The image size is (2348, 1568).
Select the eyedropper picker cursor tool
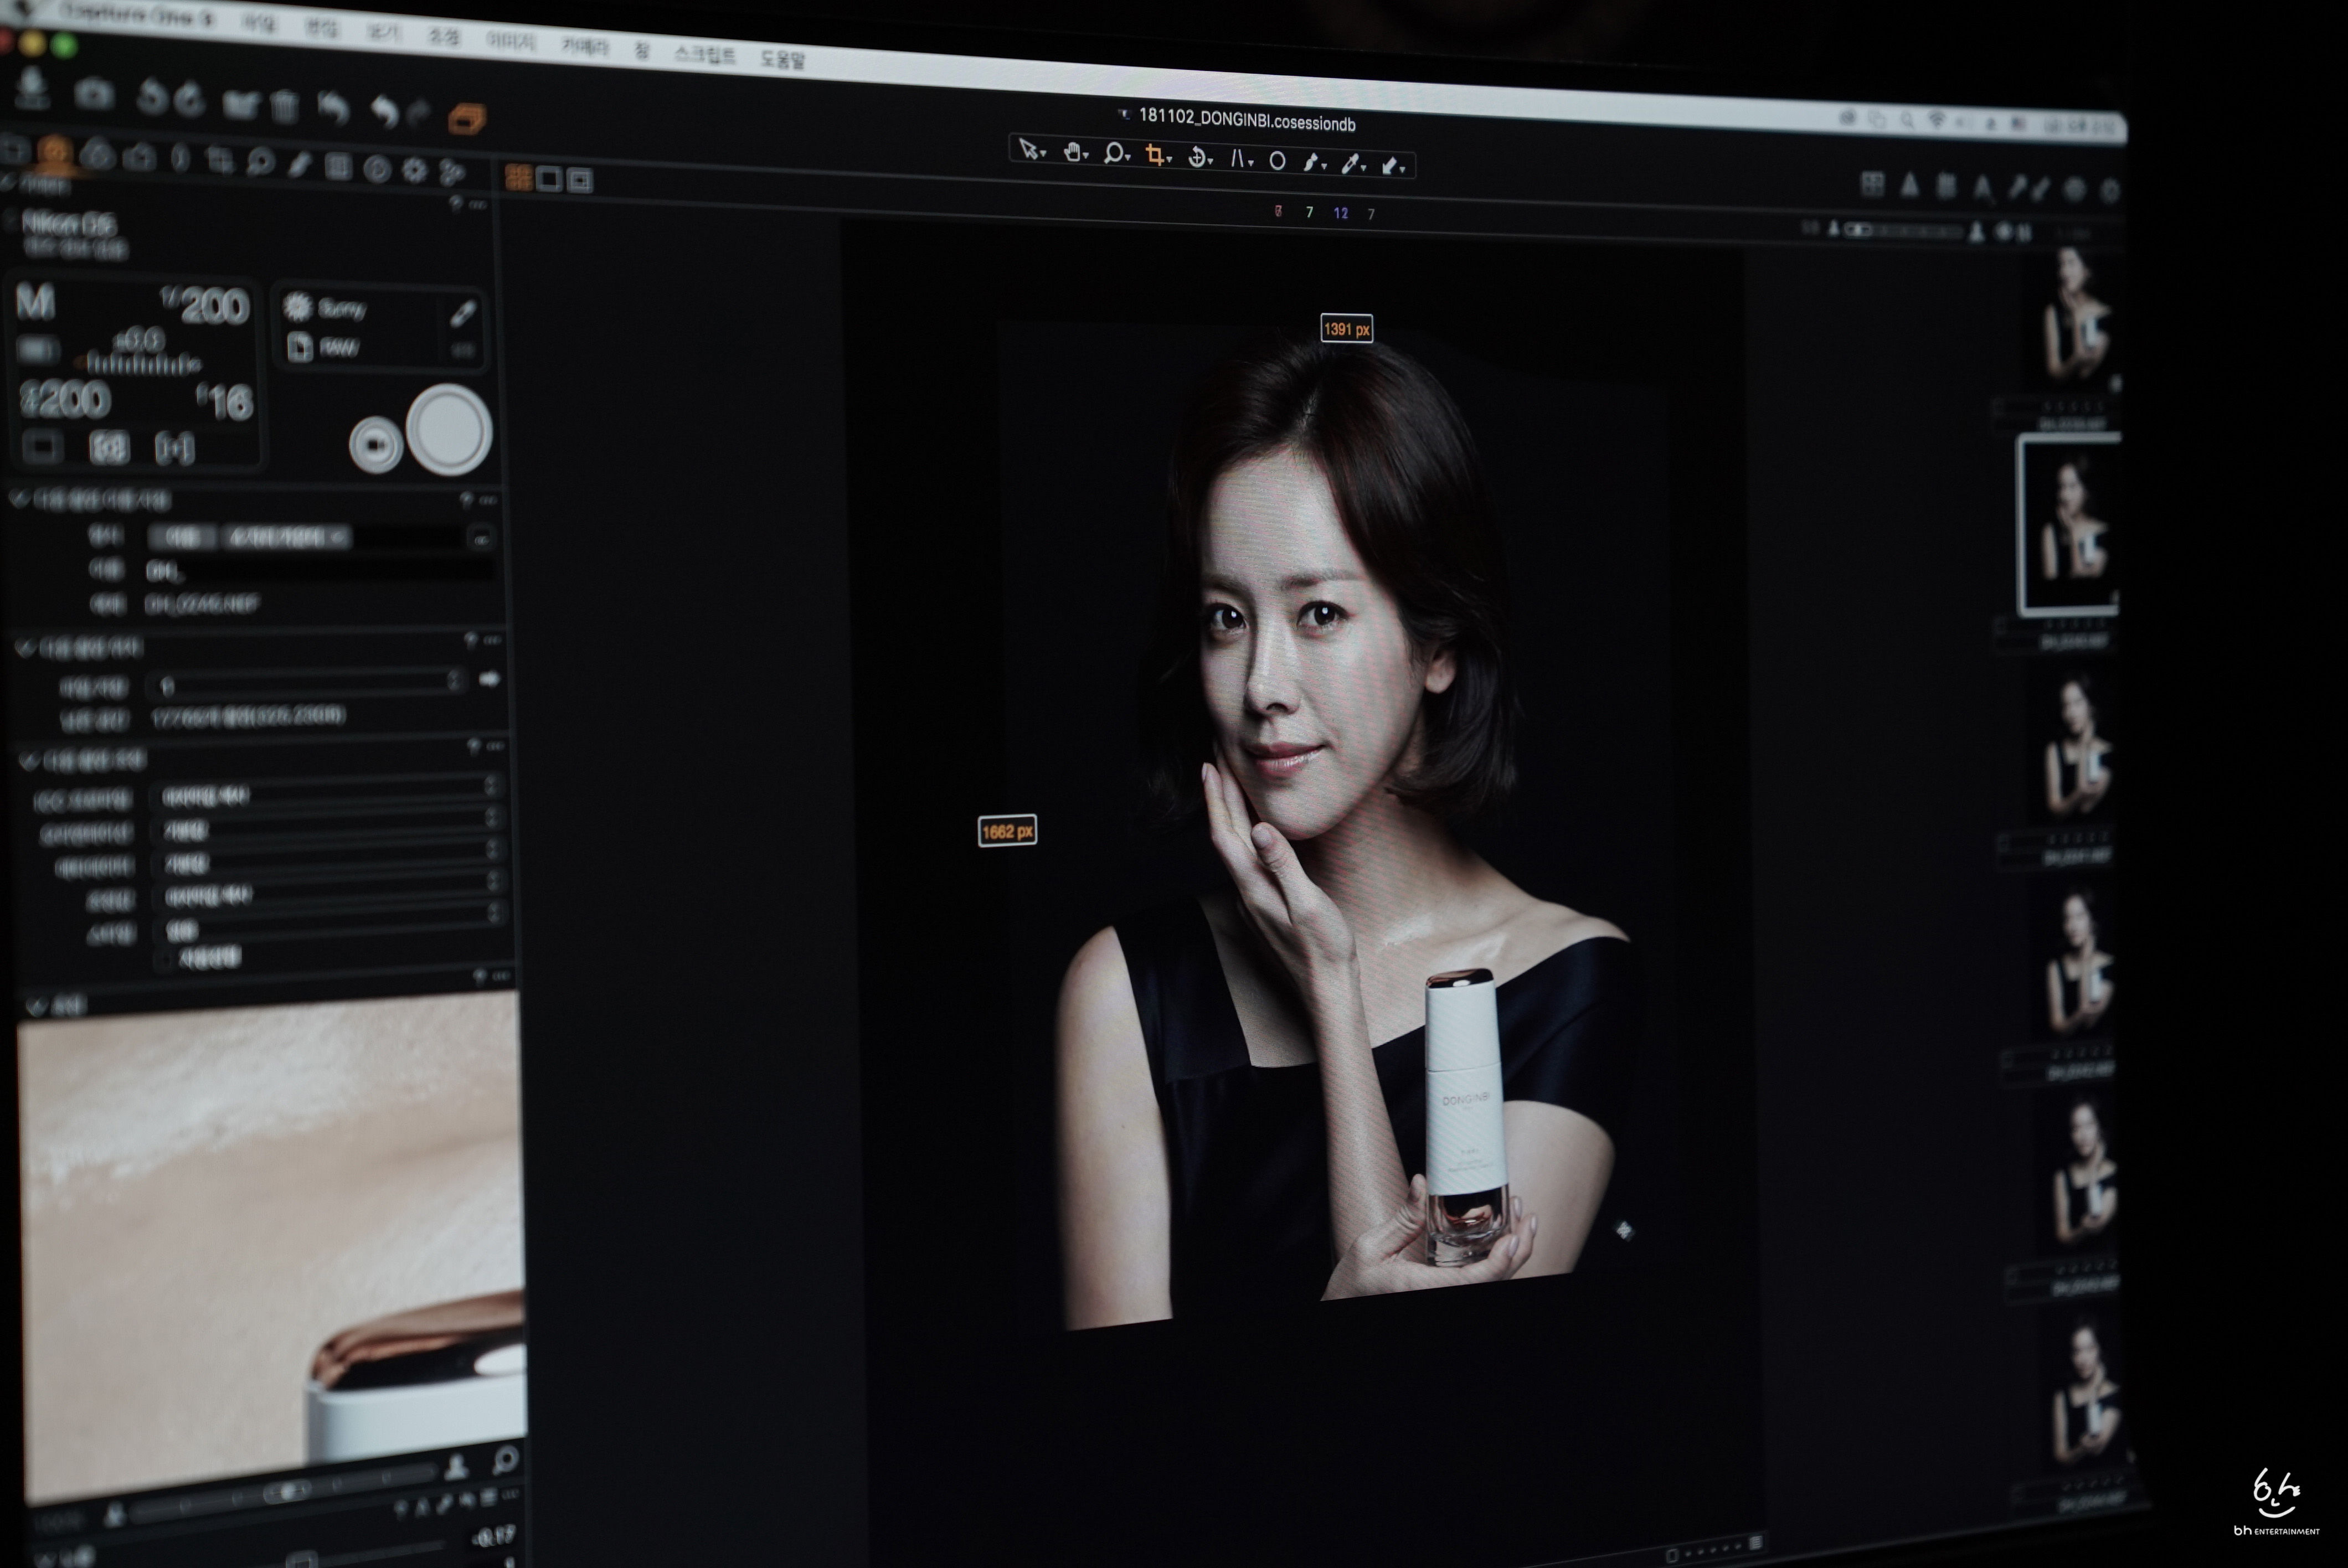click(1352, 164)
